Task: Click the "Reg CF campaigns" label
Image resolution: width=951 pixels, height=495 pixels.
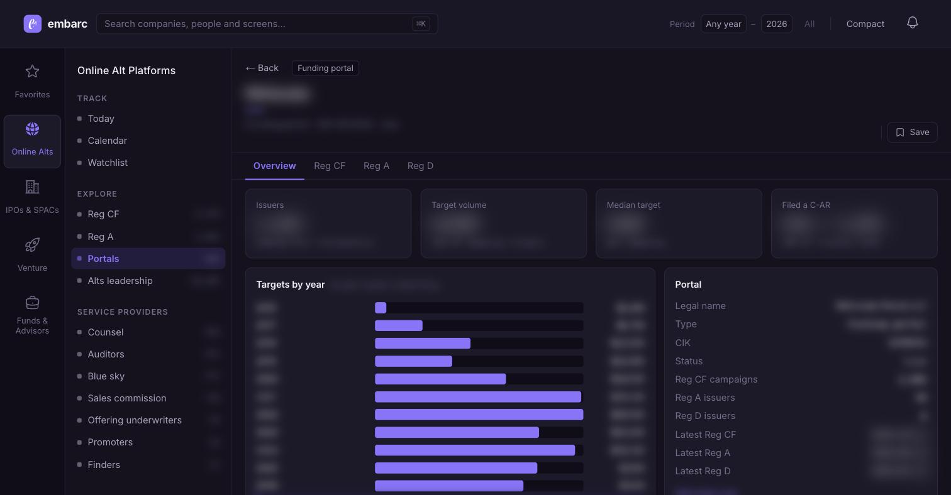Action: (x=716, y=379)
